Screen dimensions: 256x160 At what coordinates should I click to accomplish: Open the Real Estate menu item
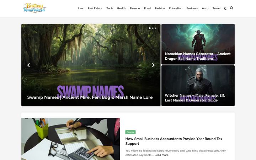pos(95,8)
